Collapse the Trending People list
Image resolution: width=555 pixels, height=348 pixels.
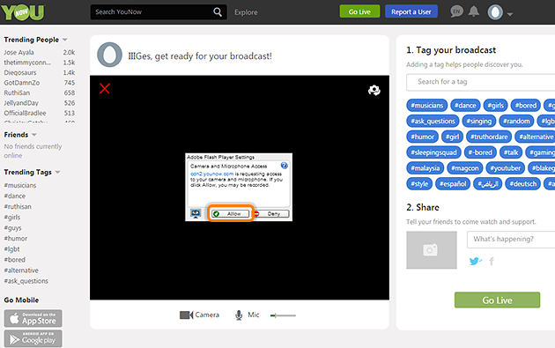(x=65, y=40)
